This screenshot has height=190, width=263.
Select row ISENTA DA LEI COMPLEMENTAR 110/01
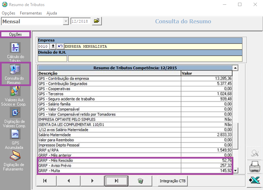(135, 125)
